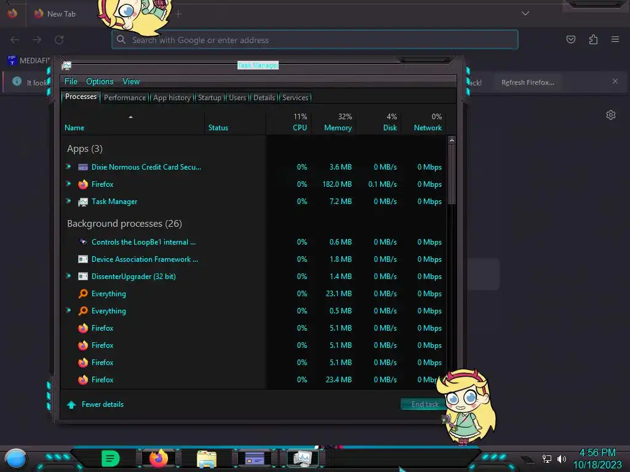Click the Firefox forward navigation arrow
The image size is (630, 472).
click(x=37, y=40)
